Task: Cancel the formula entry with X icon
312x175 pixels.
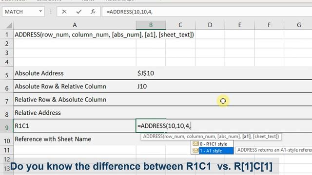Action: (x=64, y=12)
